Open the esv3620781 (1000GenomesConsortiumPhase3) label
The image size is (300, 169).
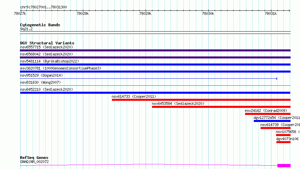click(61, 68)
